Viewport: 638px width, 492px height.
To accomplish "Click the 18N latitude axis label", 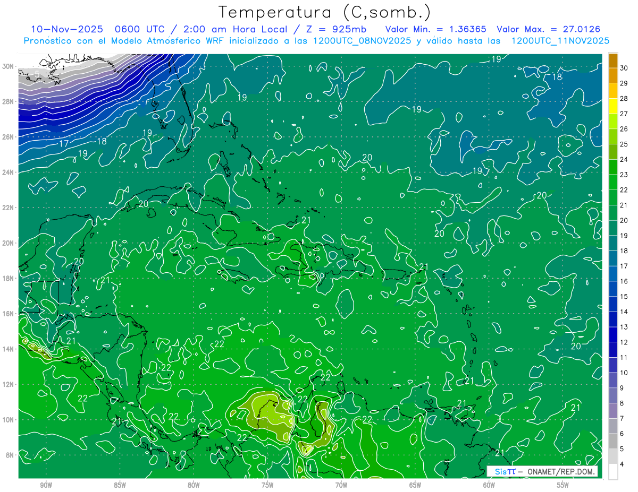I will pos(9,278).
